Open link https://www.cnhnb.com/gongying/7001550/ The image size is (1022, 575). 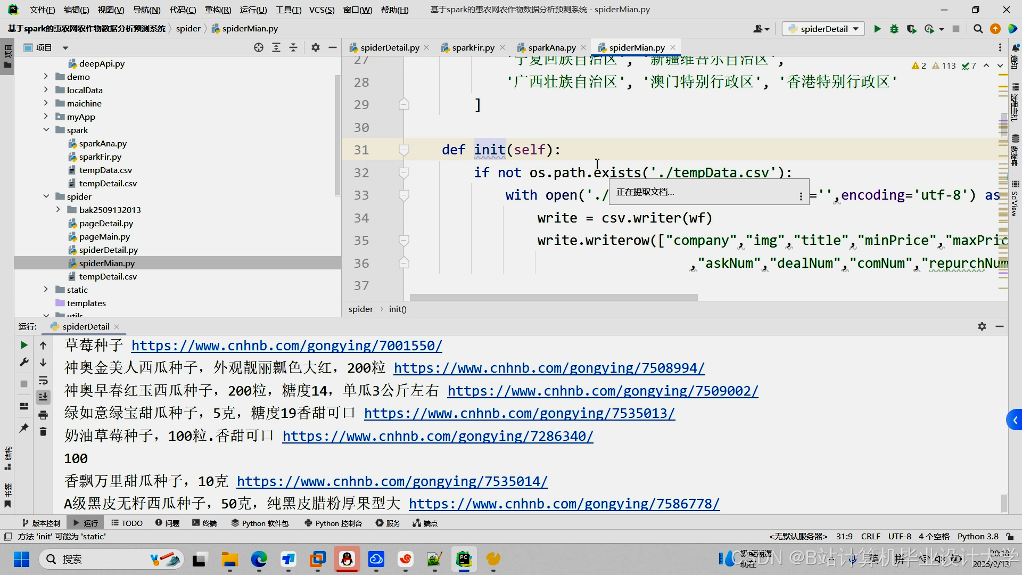287,345
